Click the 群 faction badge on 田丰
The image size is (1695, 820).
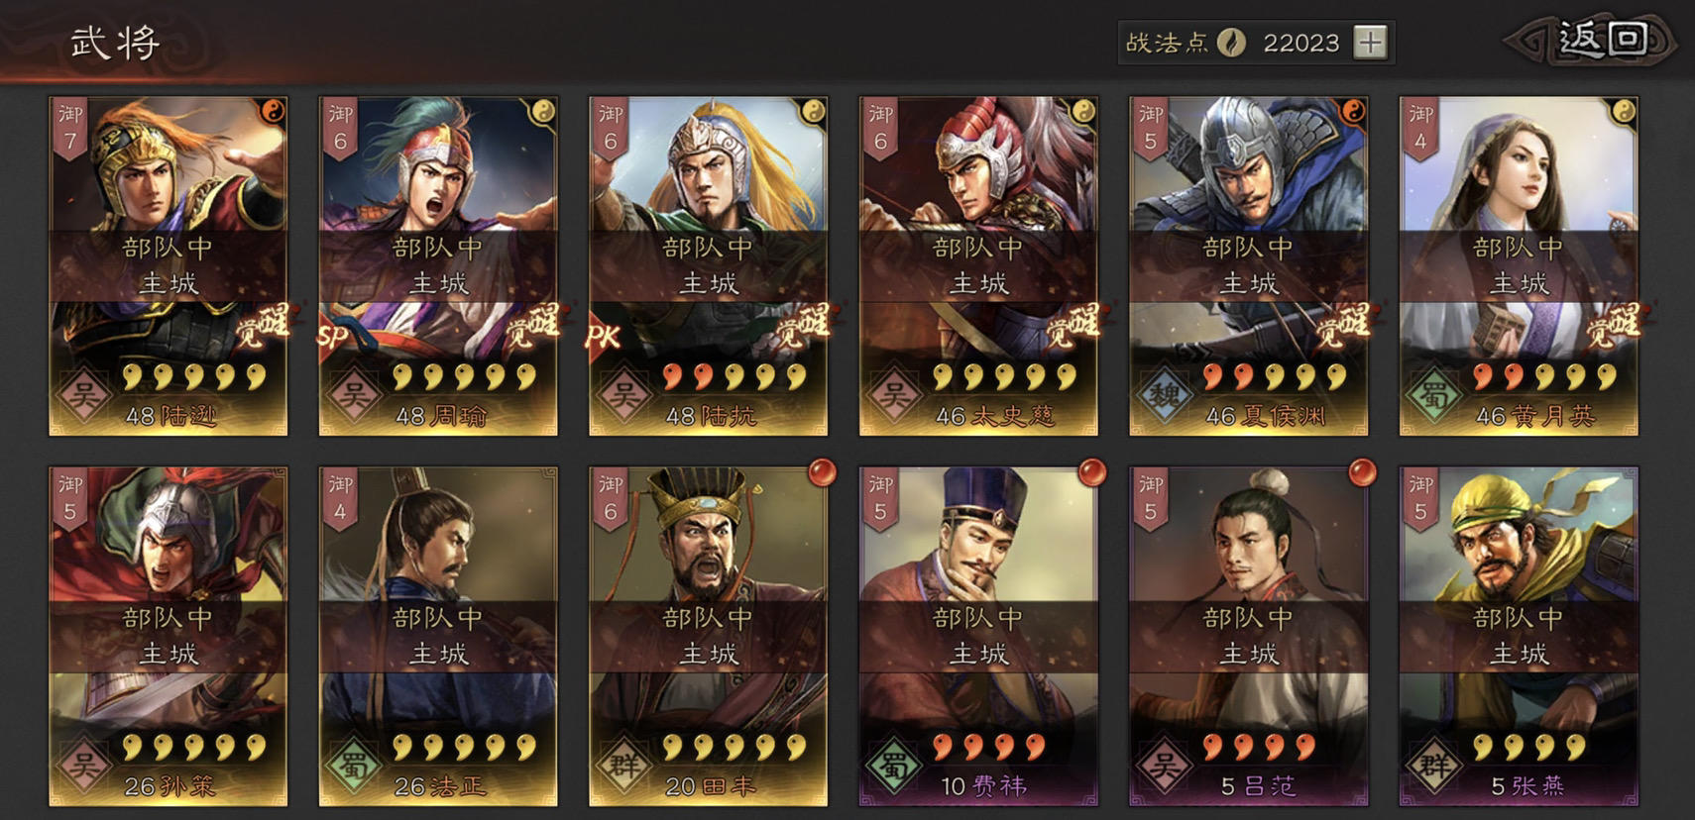tap(624, 765)
